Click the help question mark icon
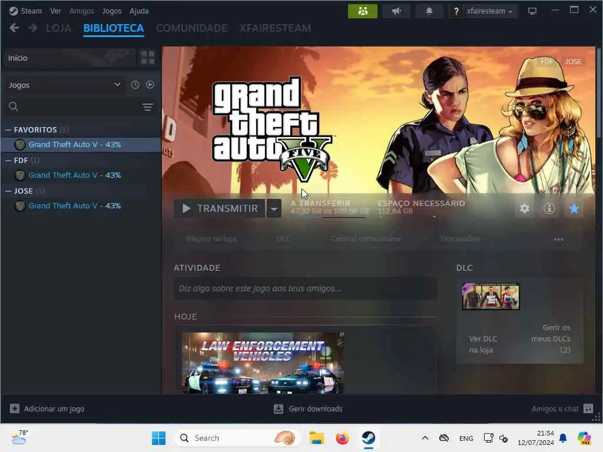Screen dimensions: 603x452 tap(456, 11)
